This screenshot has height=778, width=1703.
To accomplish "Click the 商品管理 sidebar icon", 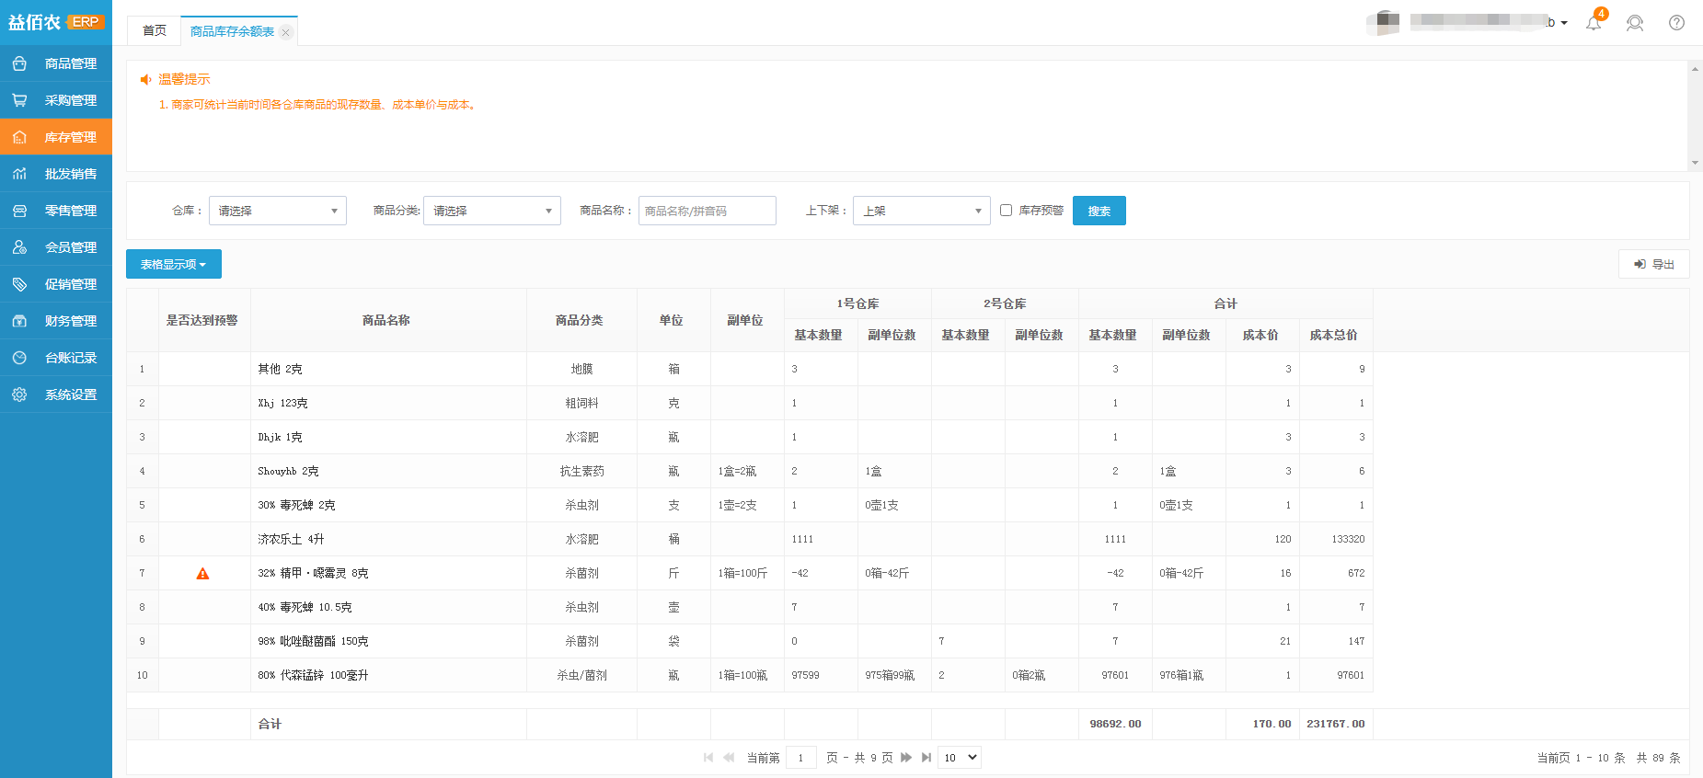I will click(19, 63).
